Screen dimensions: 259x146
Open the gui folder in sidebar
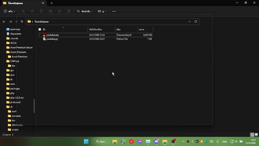pyautogui.click(x=10, y=70)
